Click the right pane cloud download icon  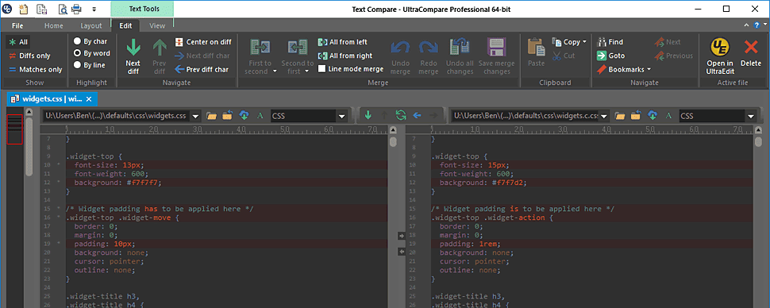coord(653,116)
